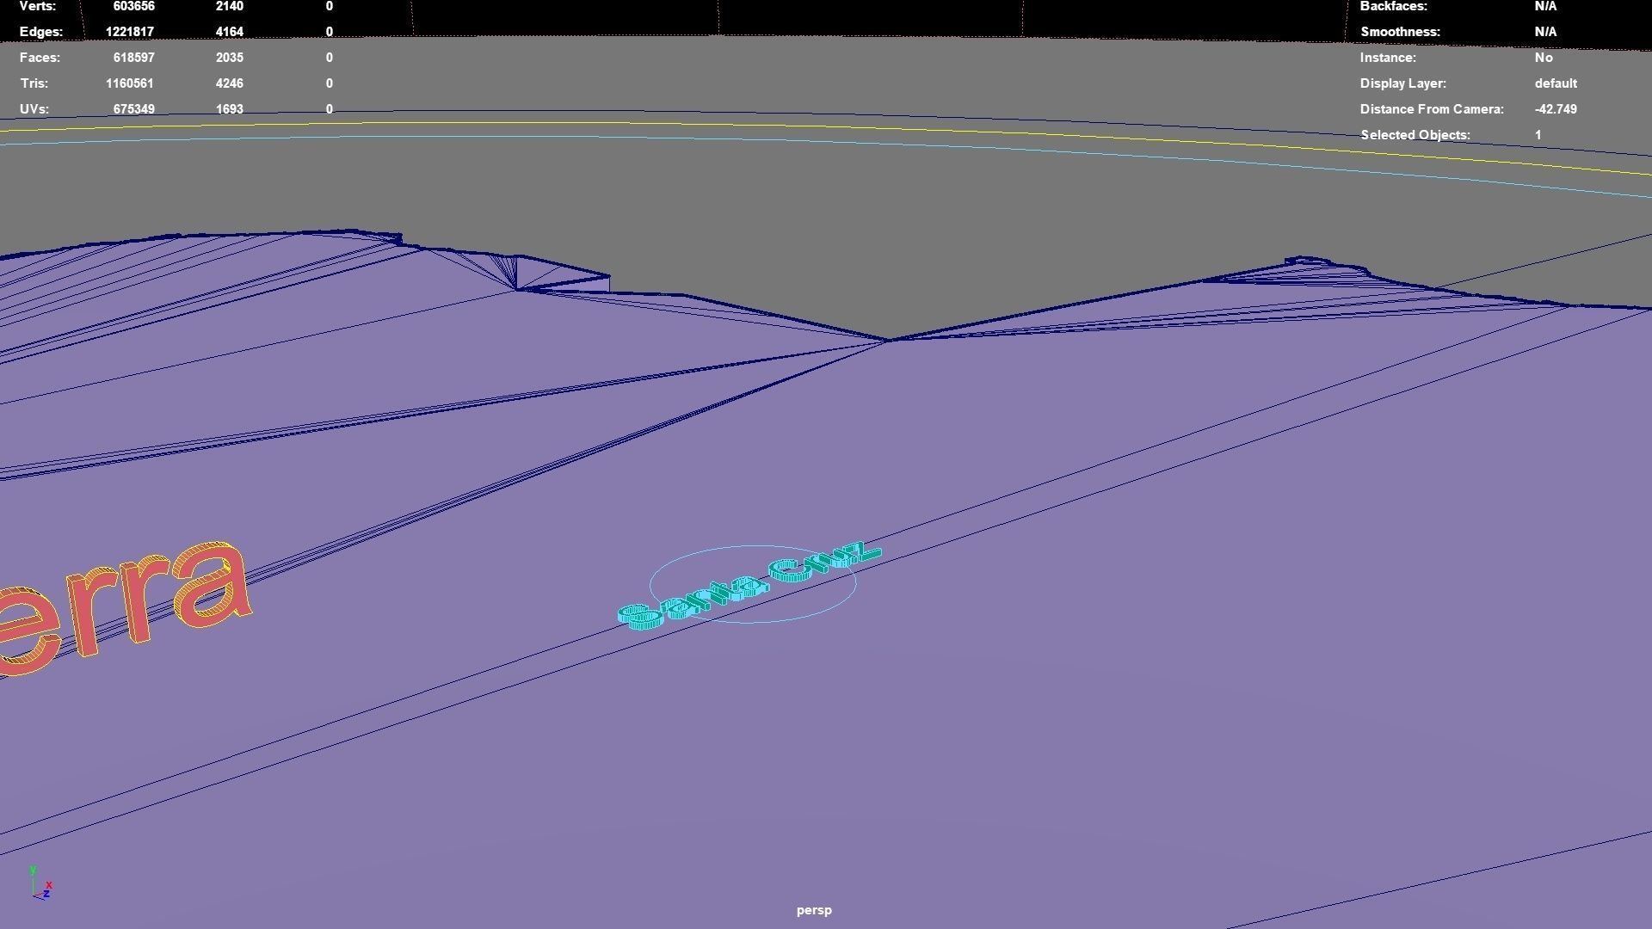Click the 'Backfaces:' label

(1394, 6)
